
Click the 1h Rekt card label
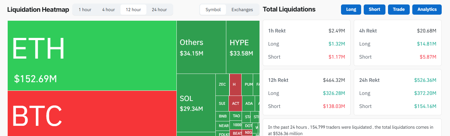277,31
